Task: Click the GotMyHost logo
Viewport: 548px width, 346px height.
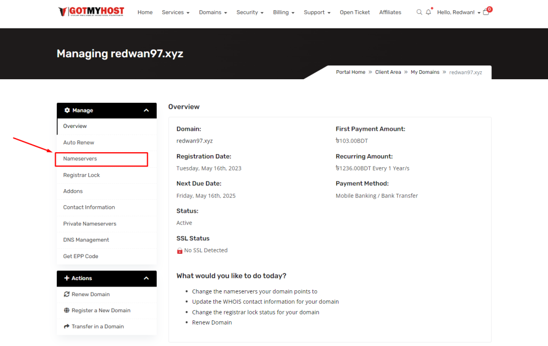Action: 91,12
